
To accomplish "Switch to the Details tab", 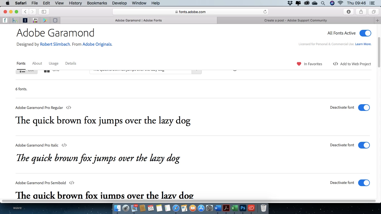I will [71, 64].
